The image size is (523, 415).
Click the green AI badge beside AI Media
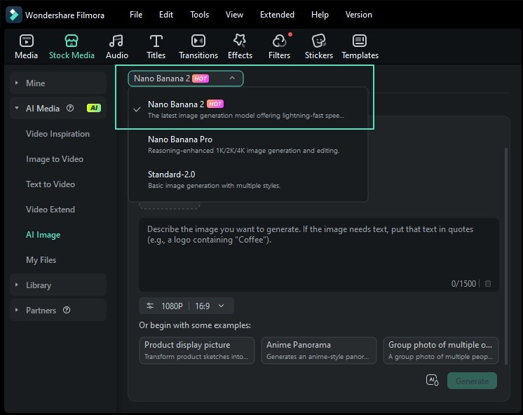(x=94, y=108)
